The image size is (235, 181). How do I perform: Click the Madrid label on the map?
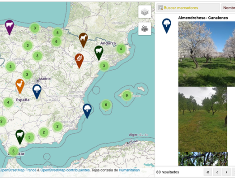45,79
